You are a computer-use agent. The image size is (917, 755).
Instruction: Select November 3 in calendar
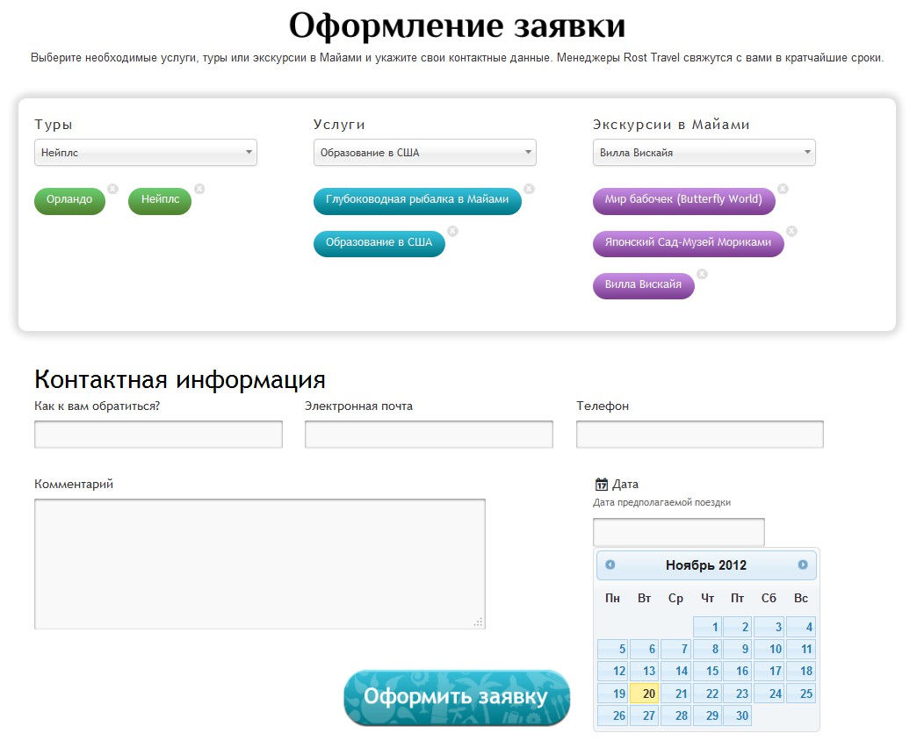(x=769, y=627)
